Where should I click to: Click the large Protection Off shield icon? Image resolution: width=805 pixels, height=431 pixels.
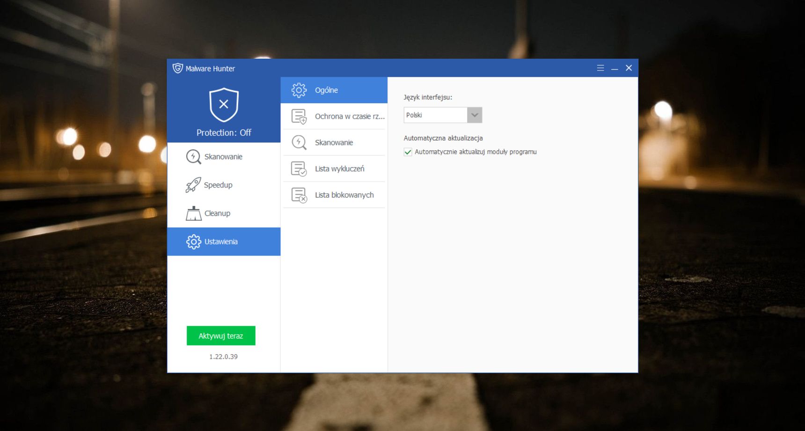pyautogui.click(x=224, y=105)
